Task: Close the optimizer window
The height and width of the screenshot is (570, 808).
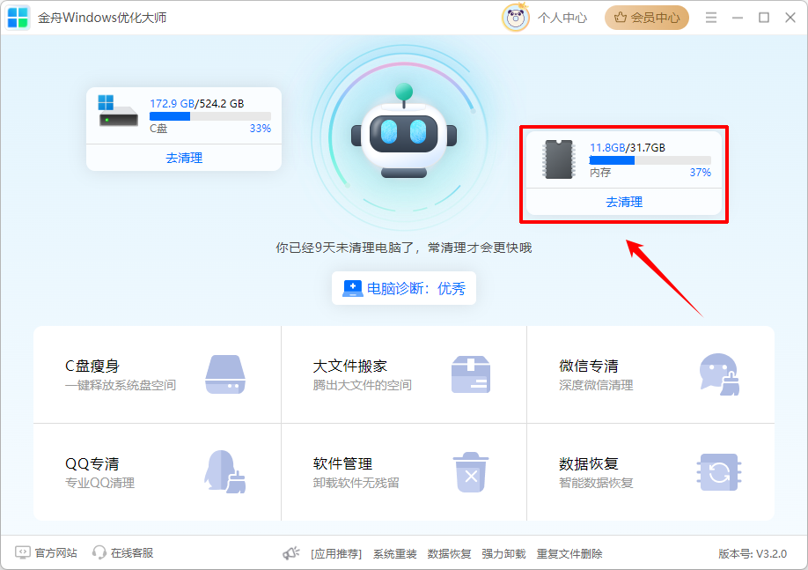Action: 790,18
